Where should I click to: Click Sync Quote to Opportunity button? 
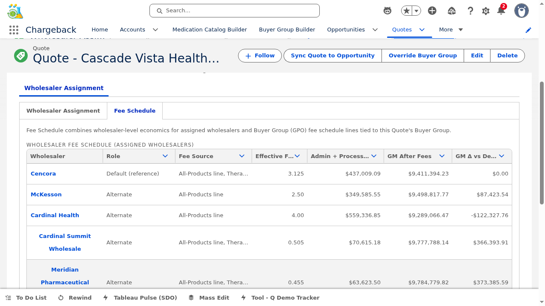333,56
